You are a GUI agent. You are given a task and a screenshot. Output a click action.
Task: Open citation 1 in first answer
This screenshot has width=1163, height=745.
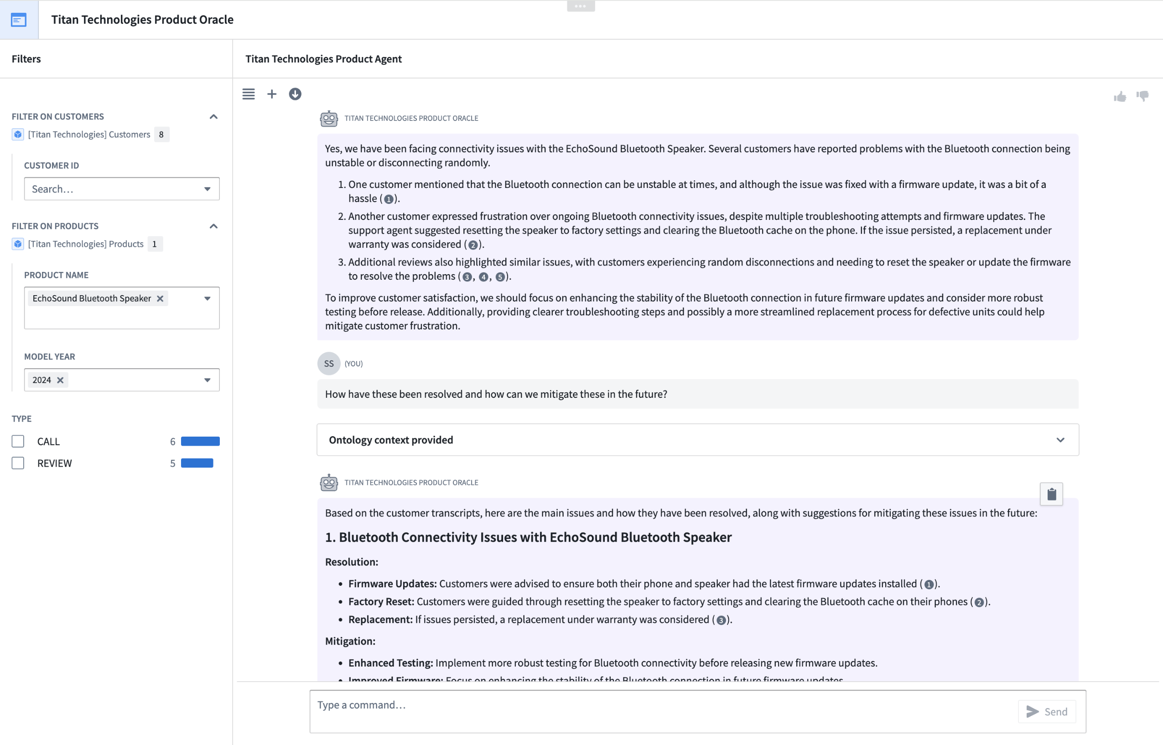click(x=388, y=199)
